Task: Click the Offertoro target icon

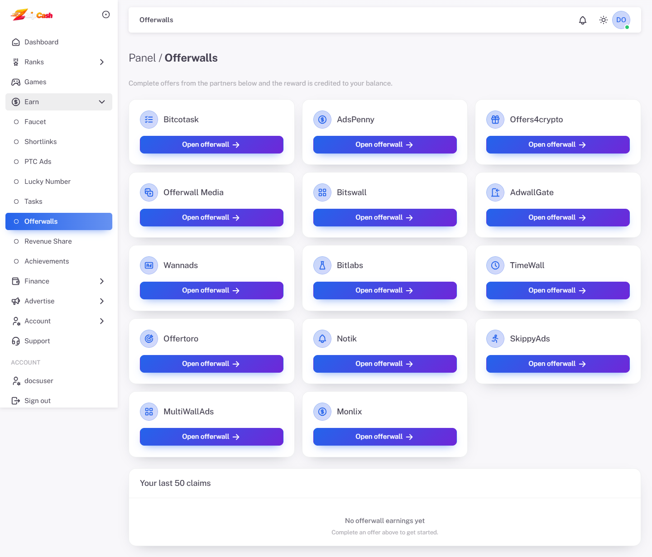Action: [x=149, y=339]
